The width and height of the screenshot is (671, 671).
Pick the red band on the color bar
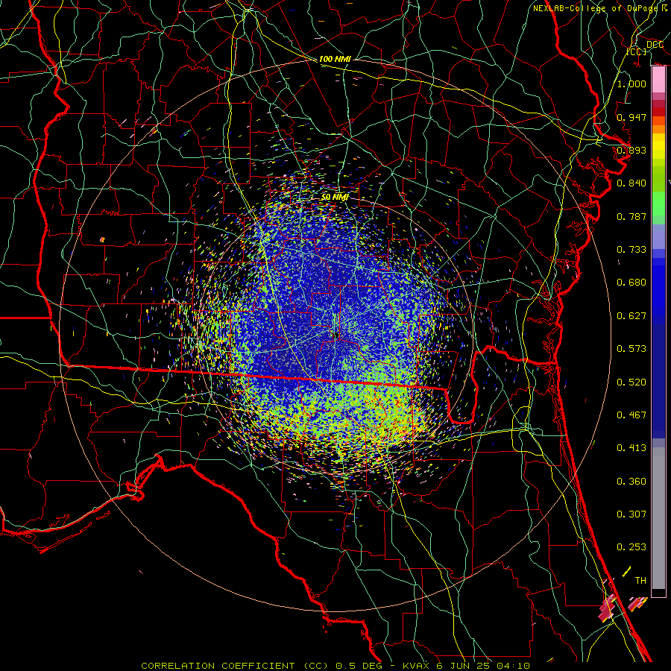pos(658,112)
